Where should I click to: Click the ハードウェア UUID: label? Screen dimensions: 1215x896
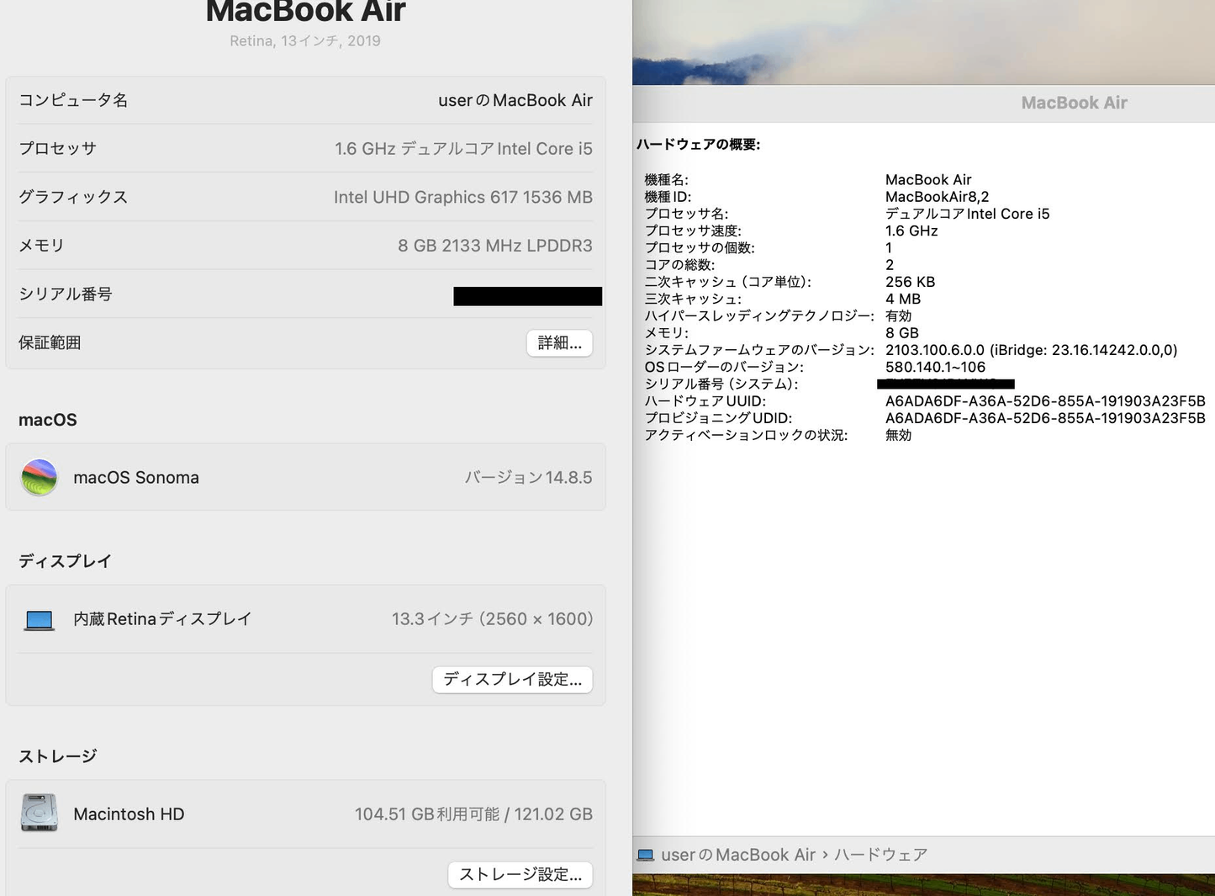(705, 401)
